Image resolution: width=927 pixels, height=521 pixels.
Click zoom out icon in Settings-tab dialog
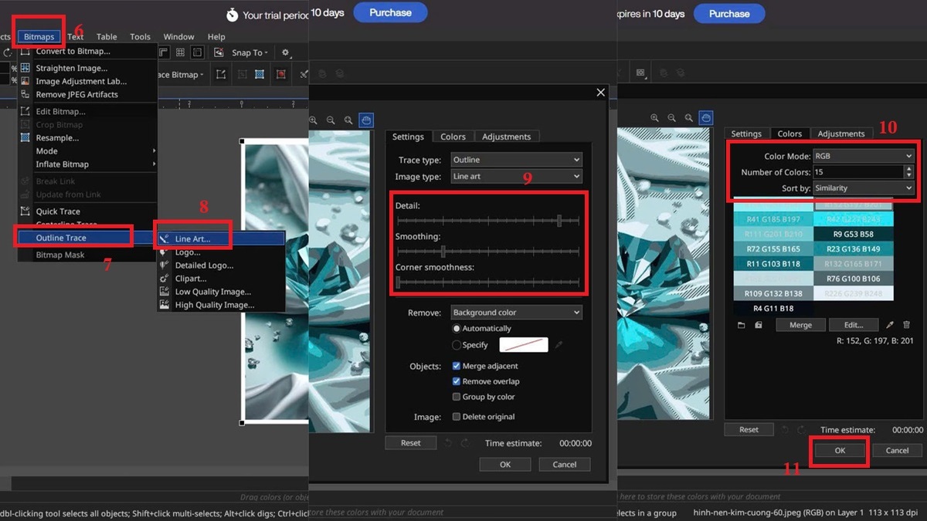point(331,120)
